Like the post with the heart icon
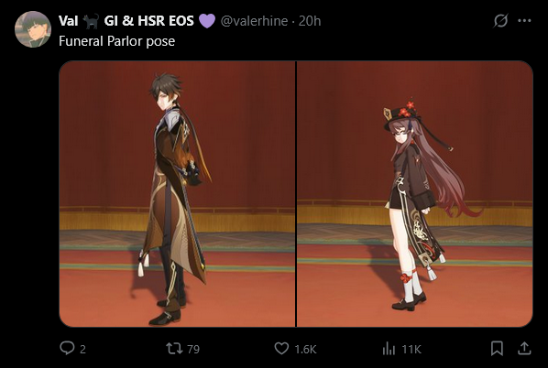 click(x=281, y=349)
